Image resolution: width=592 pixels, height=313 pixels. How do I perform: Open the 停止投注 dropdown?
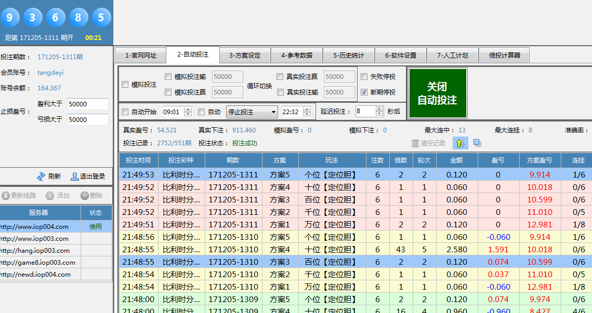point(252,112)
